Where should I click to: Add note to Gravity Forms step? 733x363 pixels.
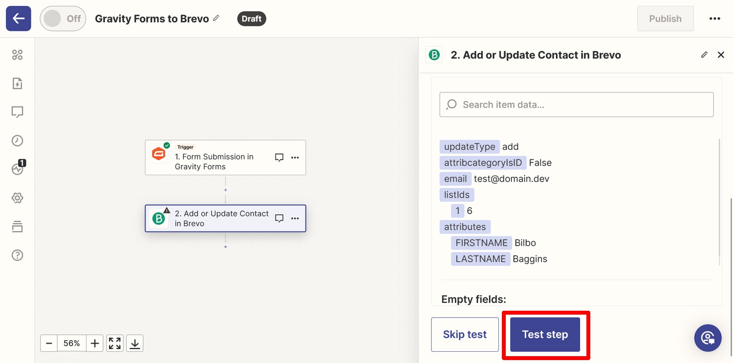(280, 157)
